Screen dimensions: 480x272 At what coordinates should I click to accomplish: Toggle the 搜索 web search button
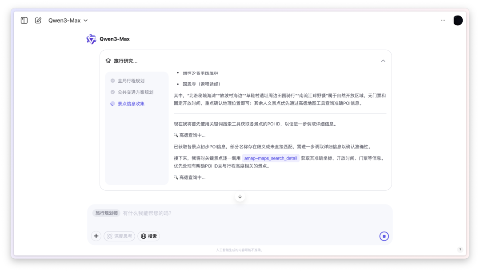point(149,236)
